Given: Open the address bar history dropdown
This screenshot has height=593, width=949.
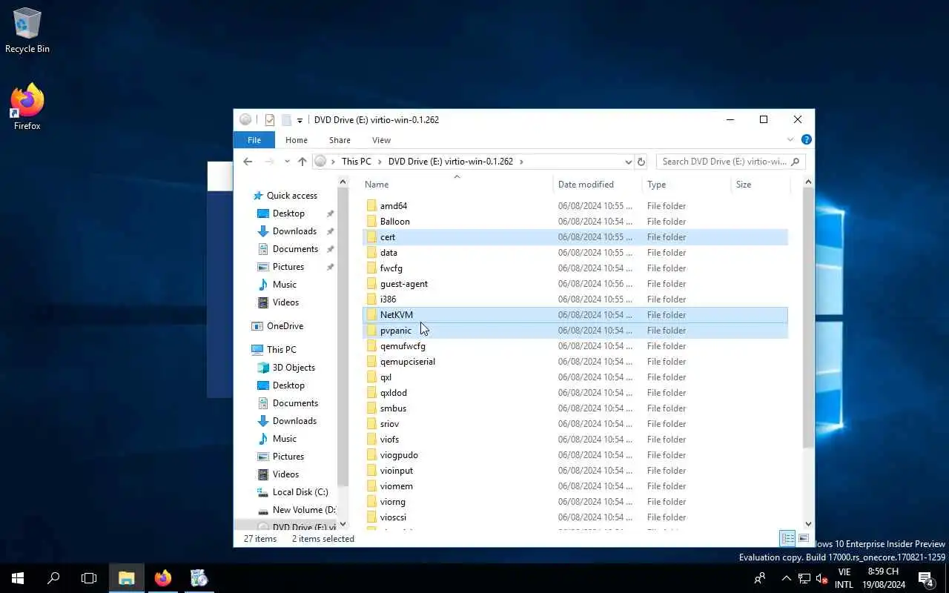Looking at the screenshot, I should (628, 162).
